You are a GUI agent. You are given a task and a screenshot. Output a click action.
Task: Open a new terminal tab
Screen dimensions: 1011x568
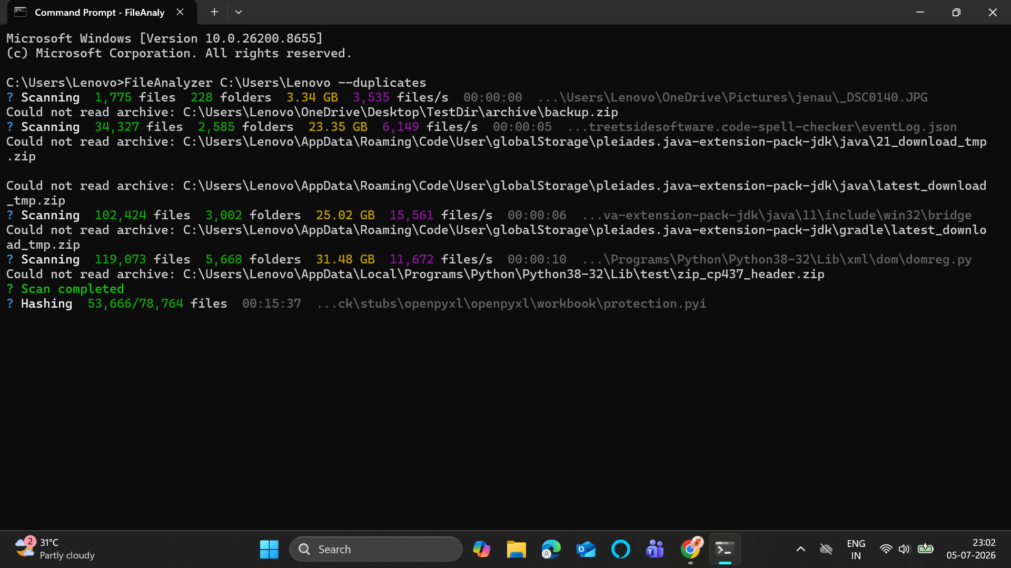point(214,12)
